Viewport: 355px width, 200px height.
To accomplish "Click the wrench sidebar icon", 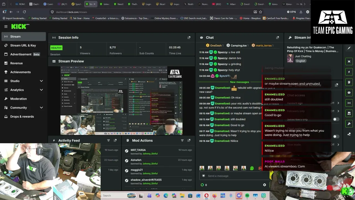I will pos(349,124).
